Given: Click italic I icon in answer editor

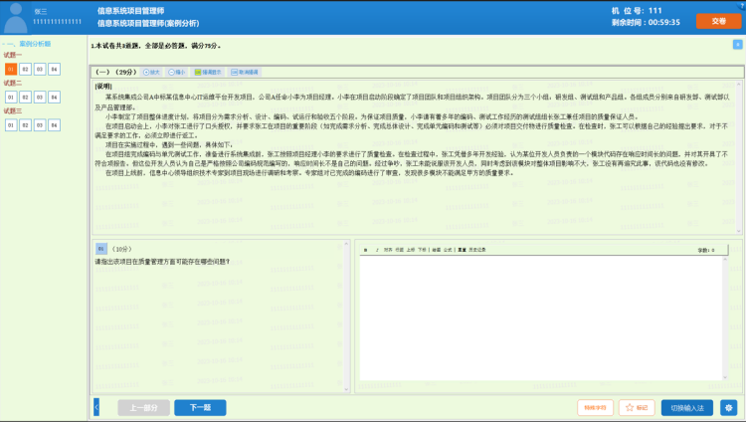Looking at the screenshot, I should pos(377,250).
